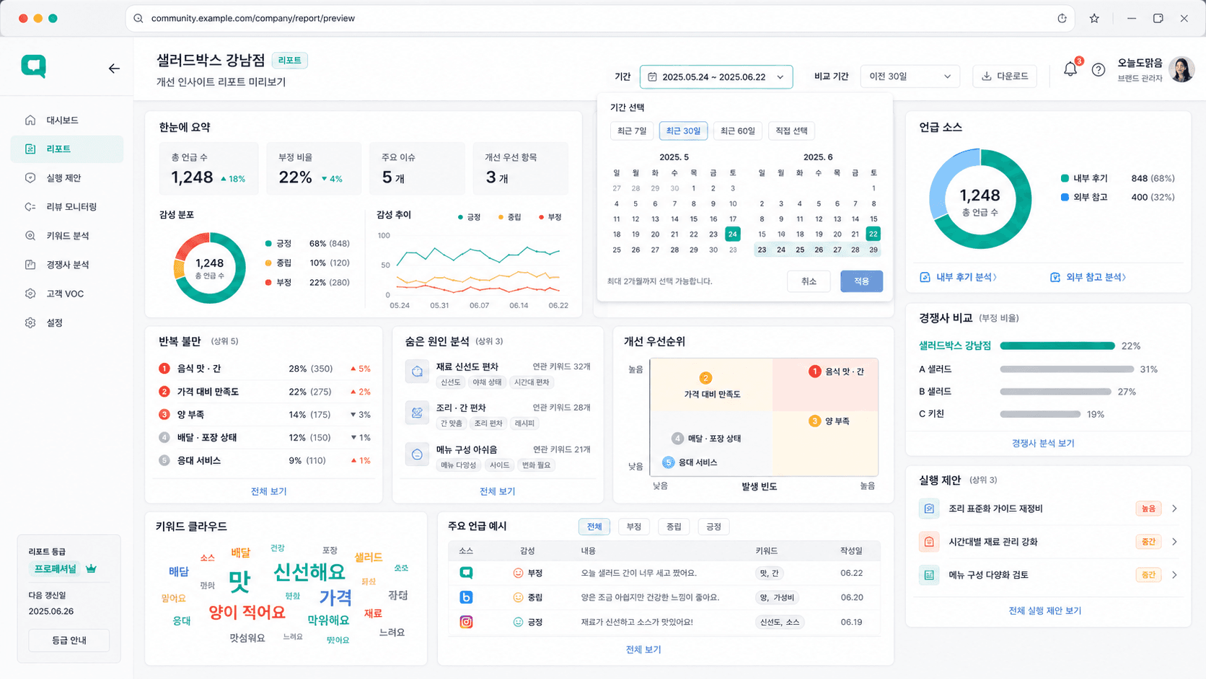Click 경쟁사 분석 보기 link

coord(1043,443)
